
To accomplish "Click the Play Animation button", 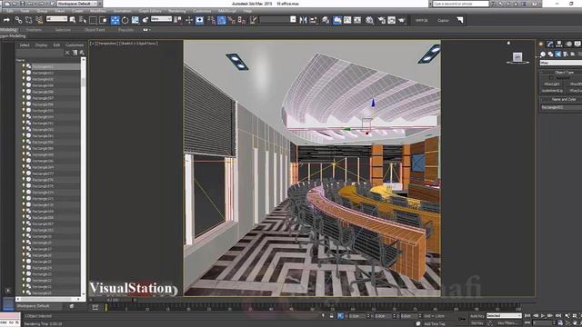I will tap(543, 316).
